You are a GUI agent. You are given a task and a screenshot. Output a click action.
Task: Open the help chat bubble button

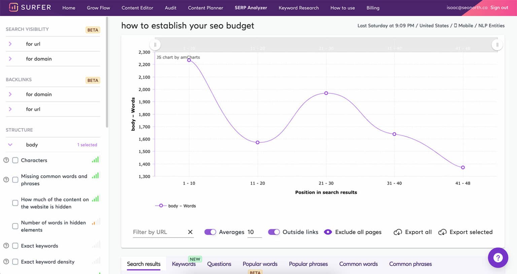tap(498, 258)
